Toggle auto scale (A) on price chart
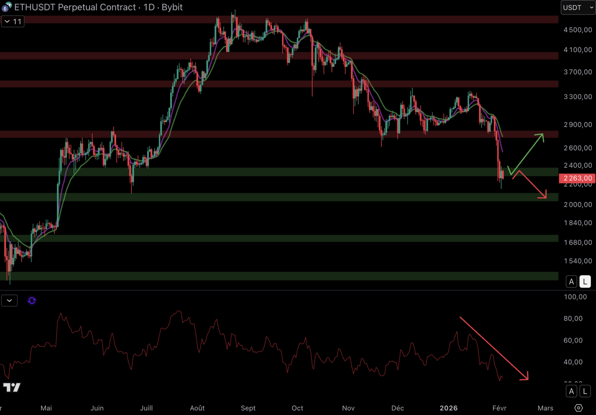Screen dimensions: 596x415 (571, 282)
